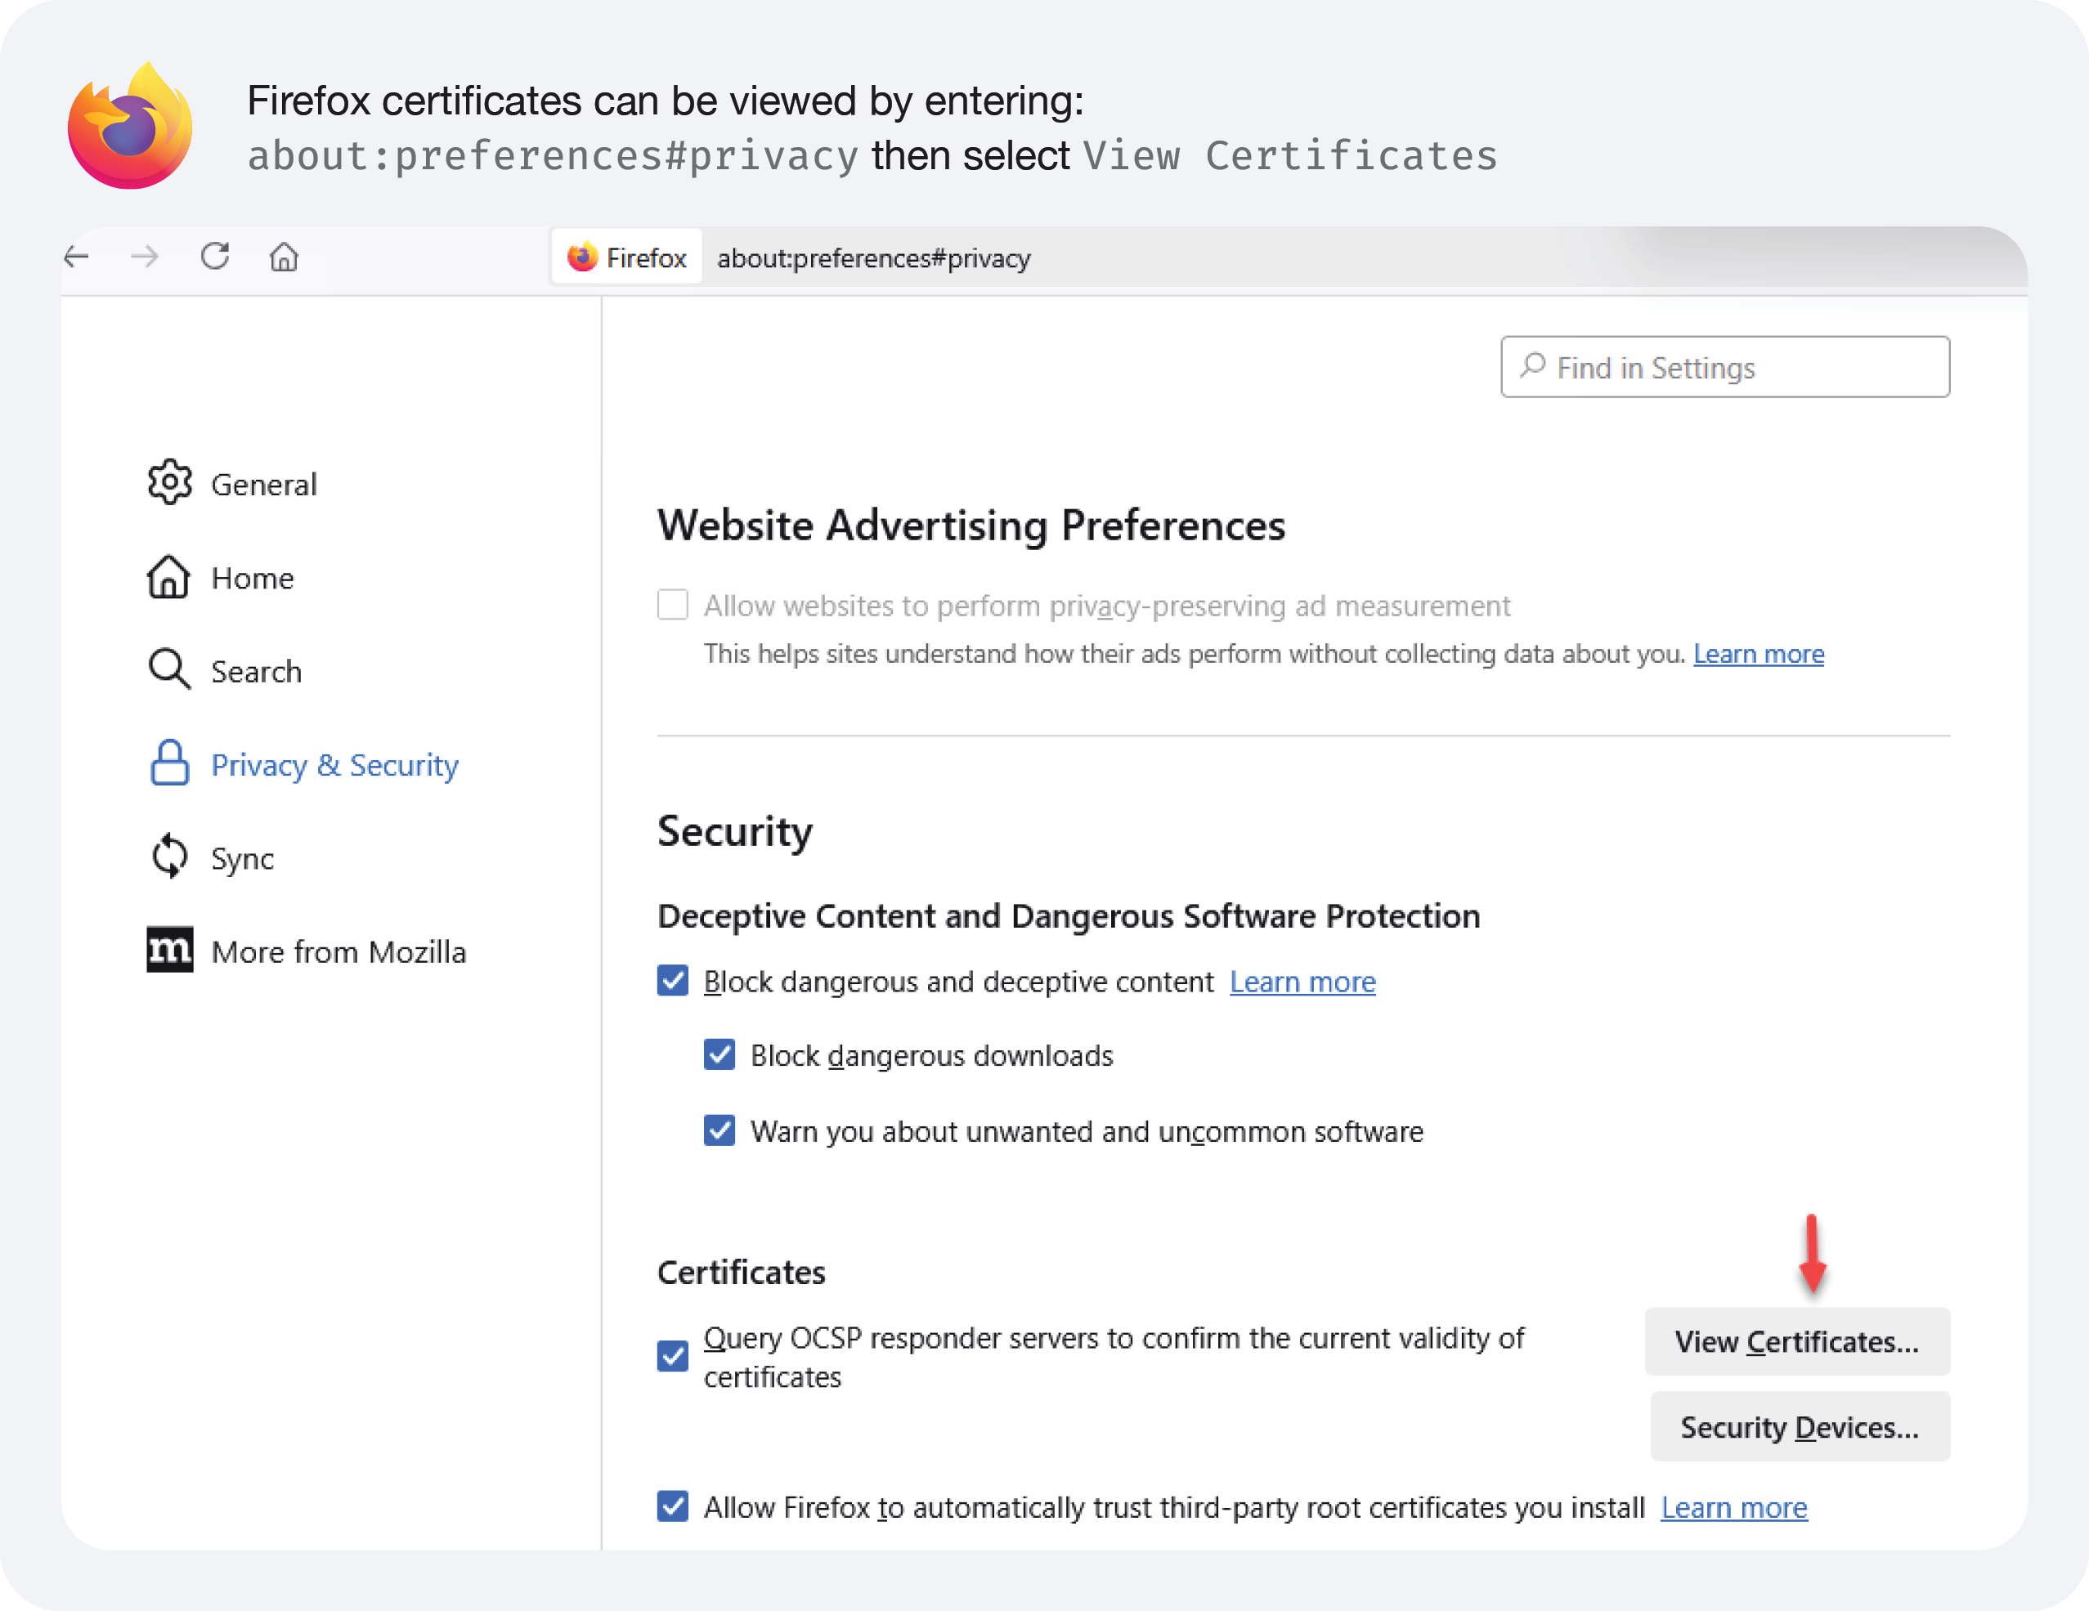2089x1611 pixels.
Task: Click the General gear icon
Action: pos(169,482)
